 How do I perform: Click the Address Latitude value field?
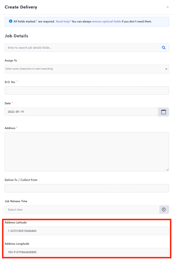pyautogui.click(x=87, y=231)
